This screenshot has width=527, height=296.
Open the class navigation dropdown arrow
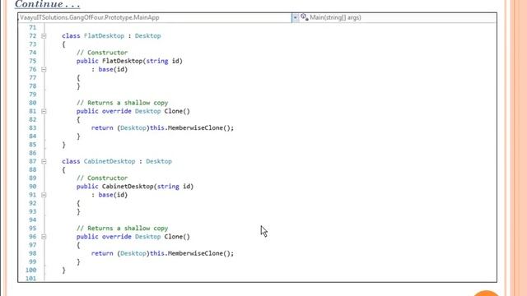295,18
